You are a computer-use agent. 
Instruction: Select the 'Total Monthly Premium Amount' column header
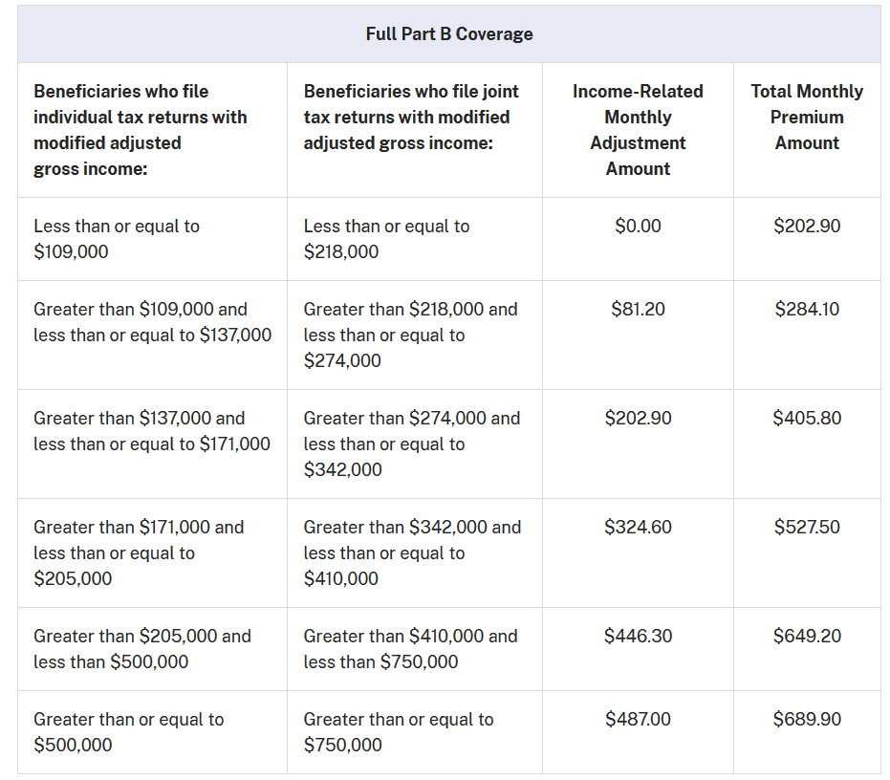[807, 118]
